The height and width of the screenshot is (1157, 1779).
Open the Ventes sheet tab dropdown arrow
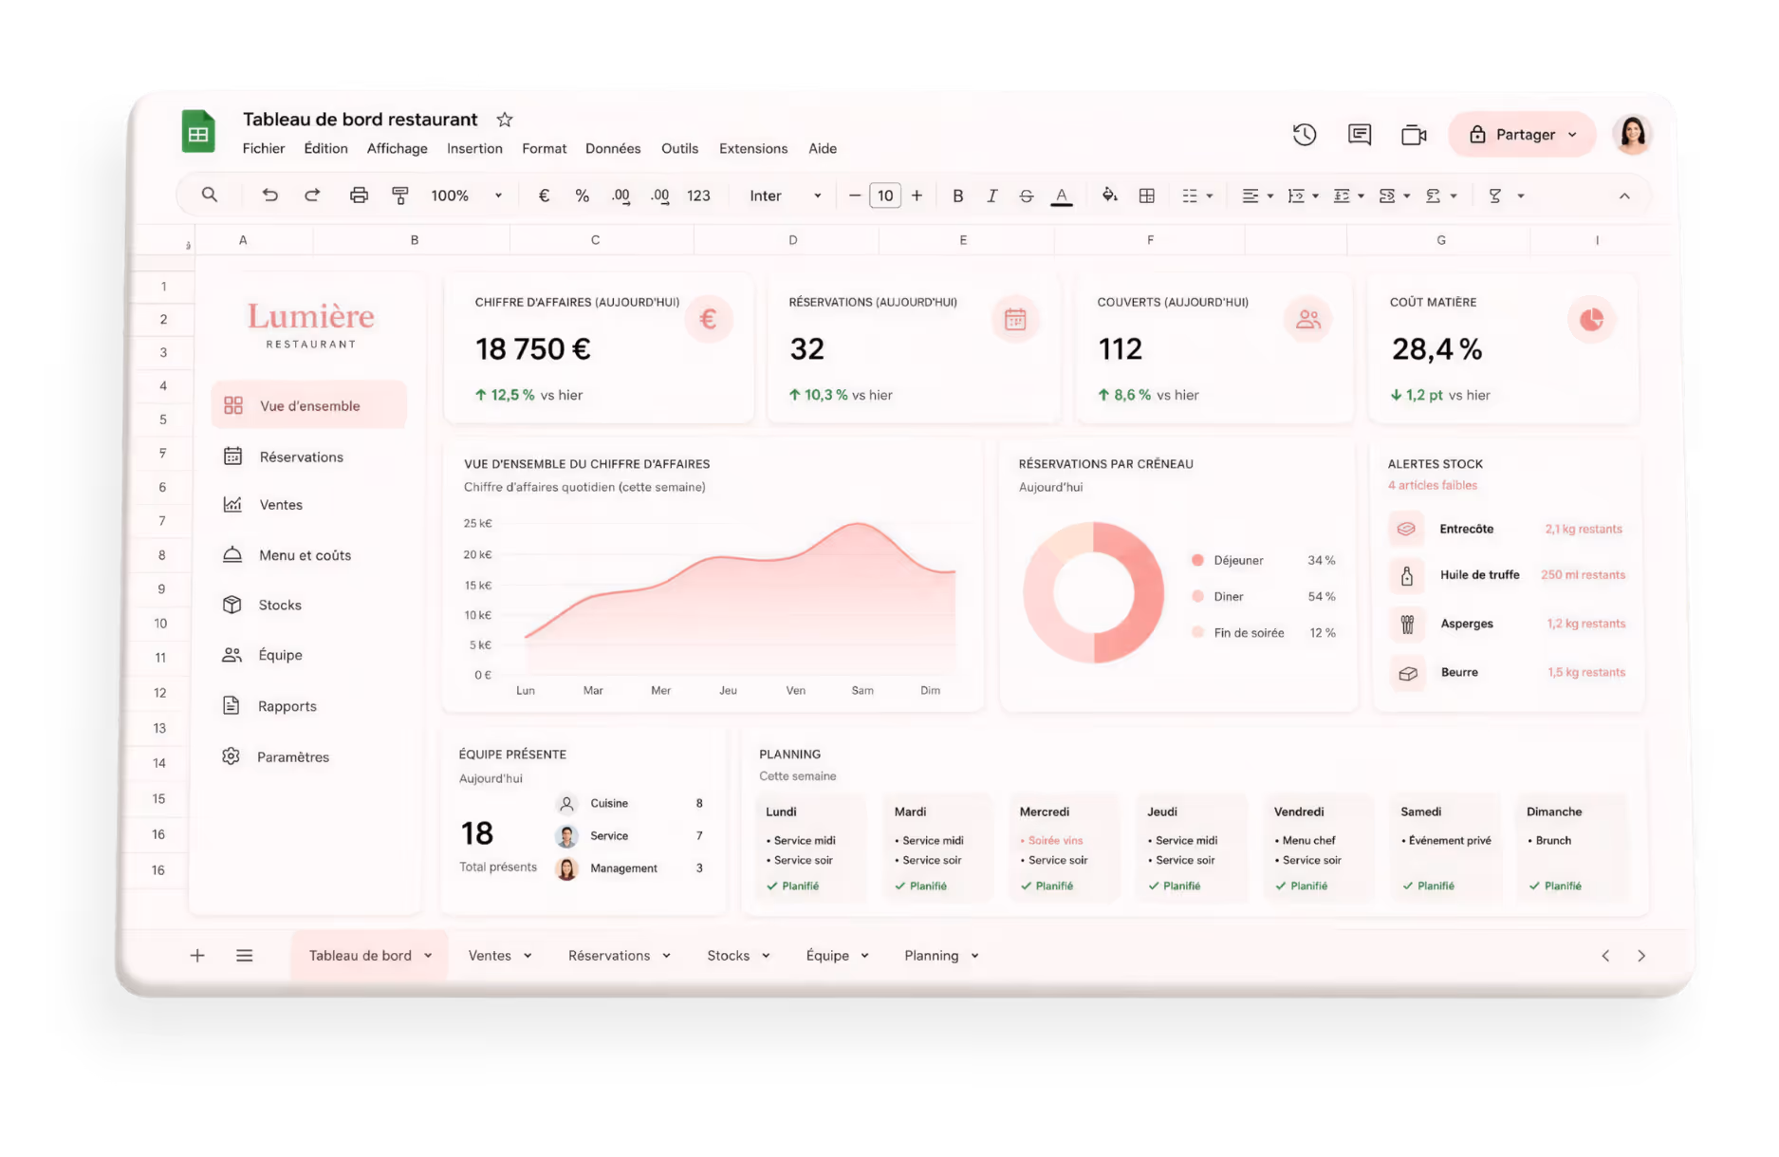[528, 956]
